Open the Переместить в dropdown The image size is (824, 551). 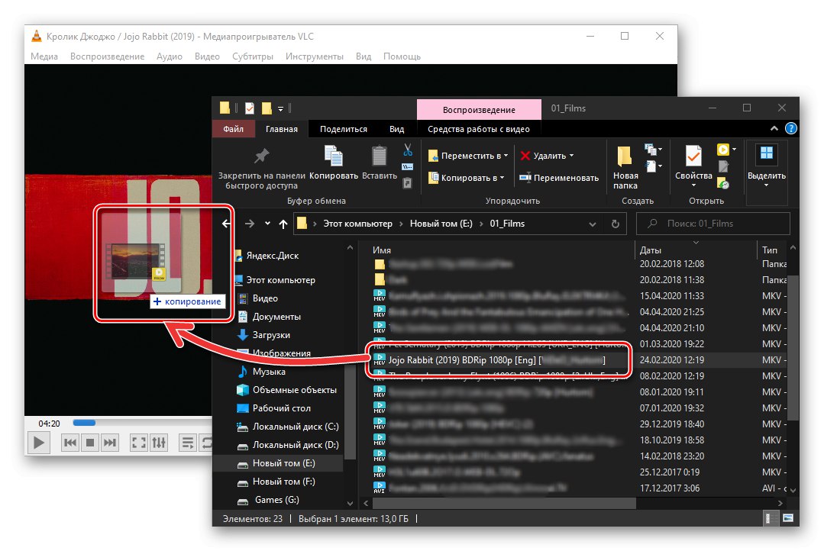[468, 156]
